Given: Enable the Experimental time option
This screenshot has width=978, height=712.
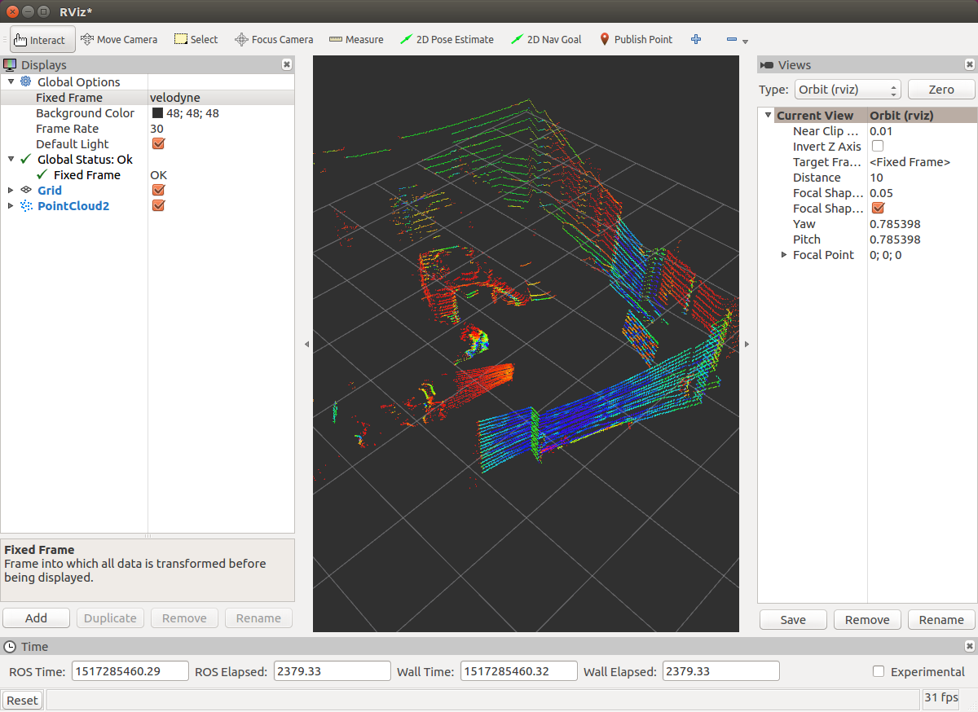Looking at the screenshot, I should point(879,671).
